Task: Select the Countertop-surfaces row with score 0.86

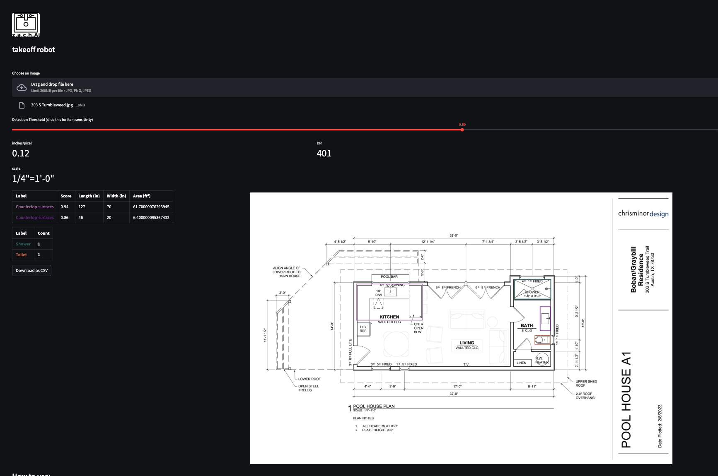Action: [x=34, y=217]
